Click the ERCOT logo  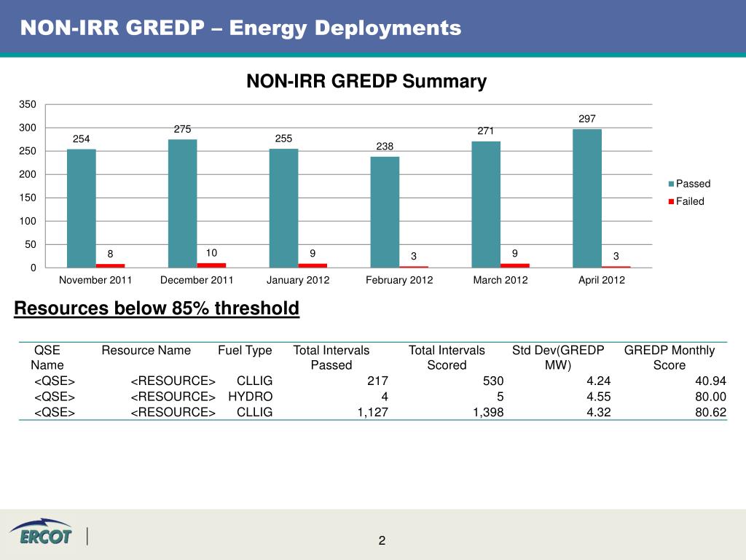point(41,532)
